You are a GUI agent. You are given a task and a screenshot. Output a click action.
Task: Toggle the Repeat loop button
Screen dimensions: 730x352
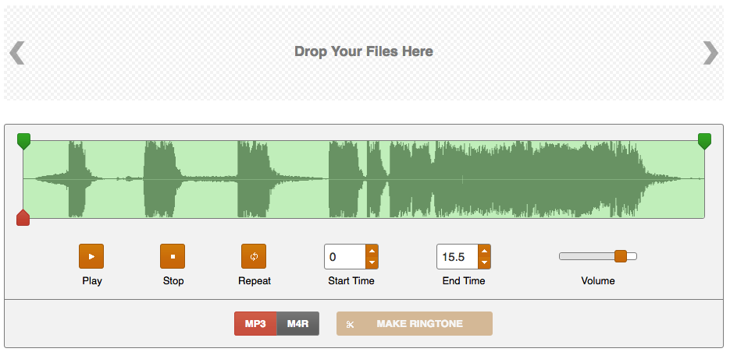pyautogui.click(x=254, y=256)
